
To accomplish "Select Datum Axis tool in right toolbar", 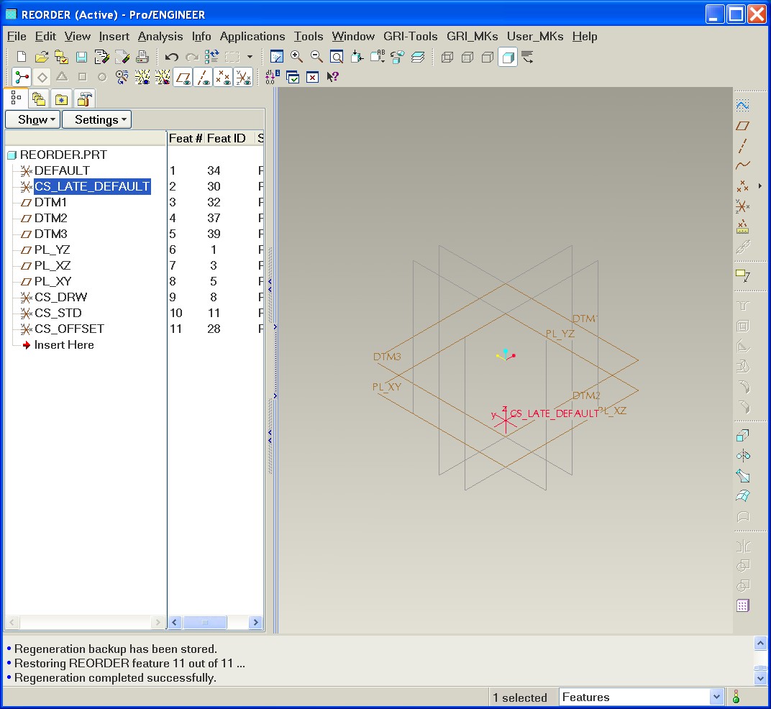I will [x=742, y=145].
